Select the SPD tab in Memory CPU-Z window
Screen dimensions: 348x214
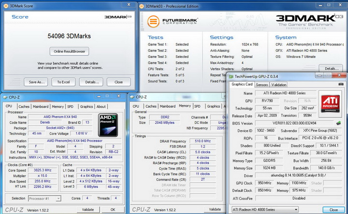[197, 106]
